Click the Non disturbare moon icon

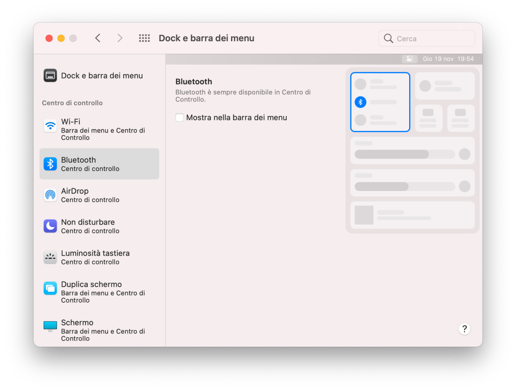[50, 226]
